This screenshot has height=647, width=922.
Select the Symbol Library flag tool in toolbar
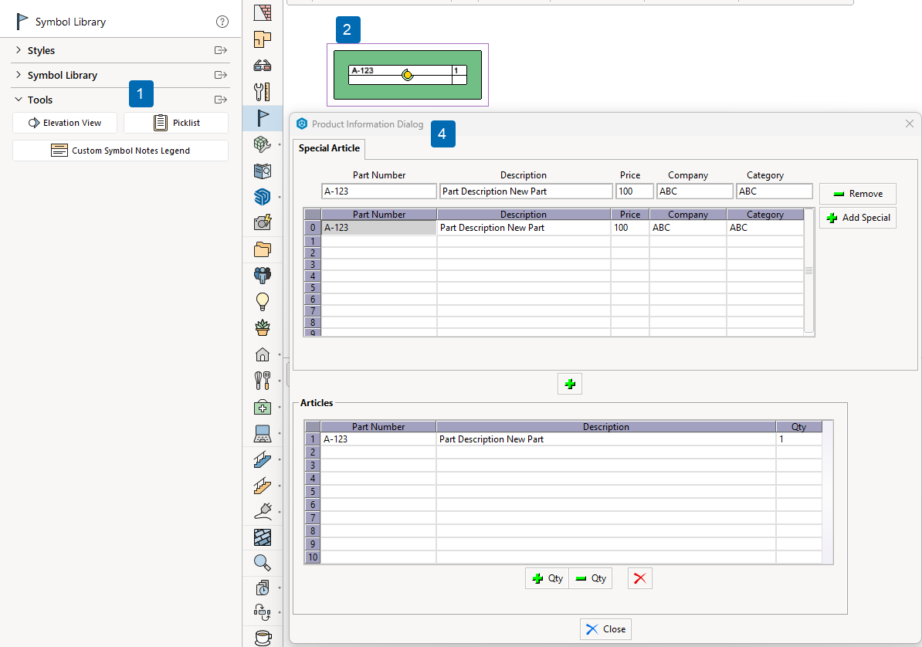click(263, 117)
